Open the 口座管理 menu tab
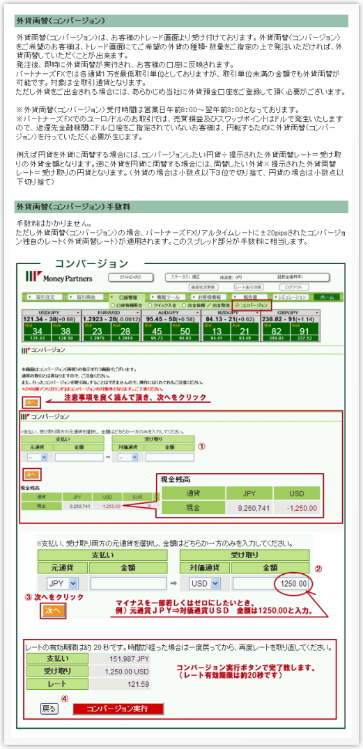Viewport: 363px width, 749px height. [x=125, y=297]
